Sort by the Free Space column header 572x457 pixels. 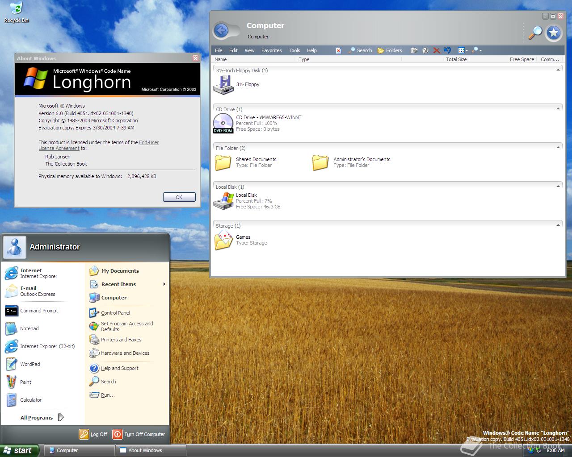pos(503,59)
